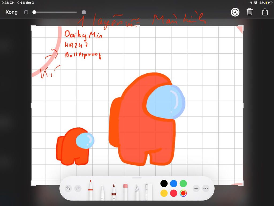Pick the yellow color swatch

[164, 193]
